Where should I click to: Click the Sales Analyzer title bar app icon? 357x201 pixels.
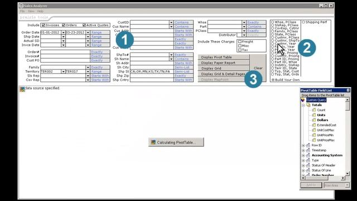(x=21, y=6)
